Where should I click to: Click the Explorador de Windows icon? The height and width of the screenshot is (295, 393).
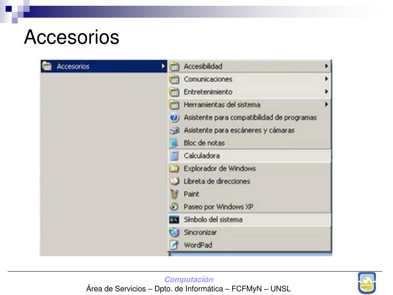(x=174, y=168)
